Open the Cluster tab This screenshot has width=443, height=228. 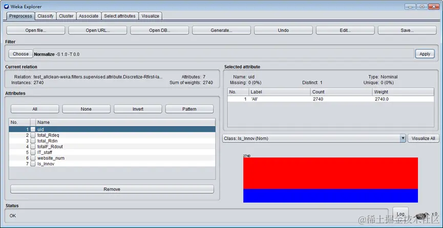[66, 16]
